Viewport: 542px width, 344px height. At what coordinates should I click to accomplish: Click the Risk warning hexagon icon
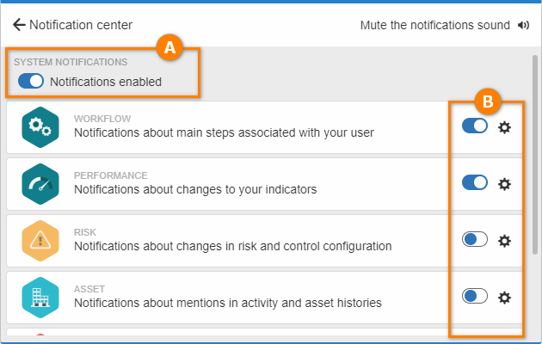40,241
